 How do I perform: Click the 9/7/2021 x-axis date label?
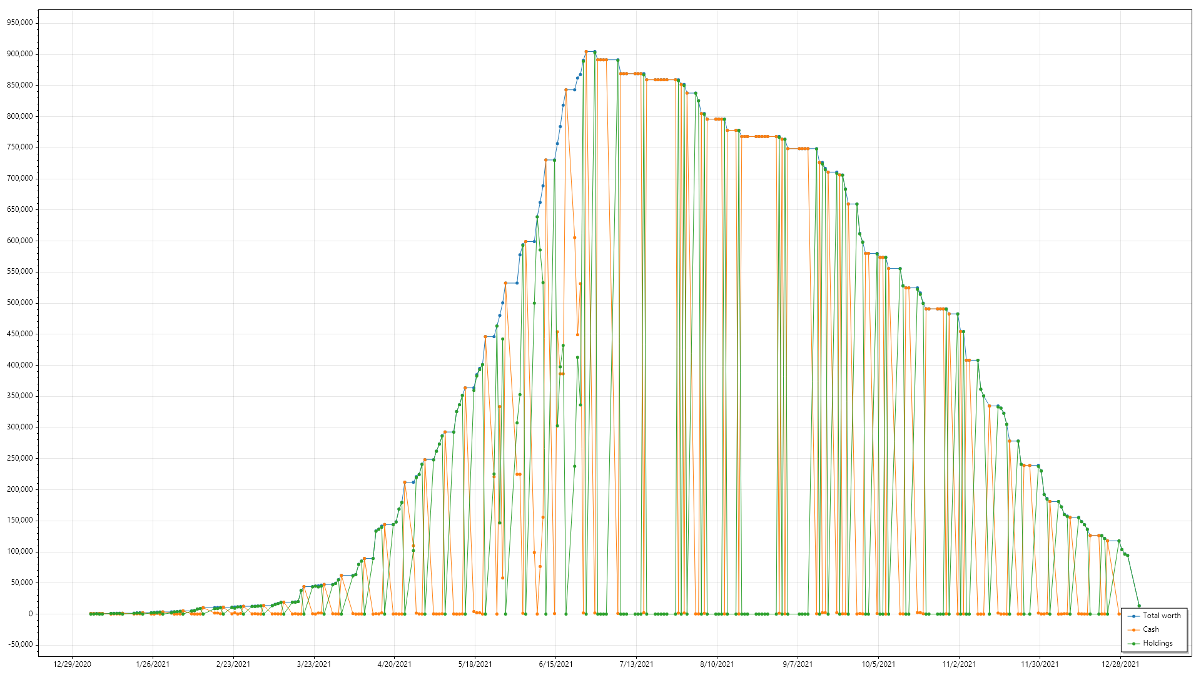click(x=798, y=664)
